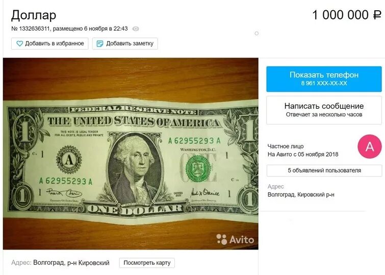Open map via Посмотреть карту

point(147,263)
